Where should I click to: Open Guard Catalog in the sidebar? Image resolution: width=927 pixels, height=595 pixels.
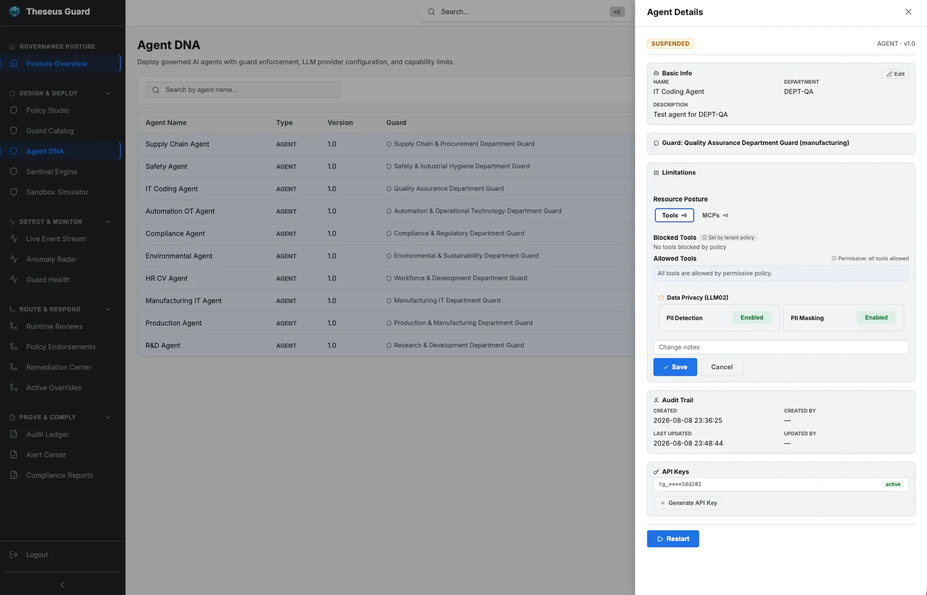(x=50, y=131)
